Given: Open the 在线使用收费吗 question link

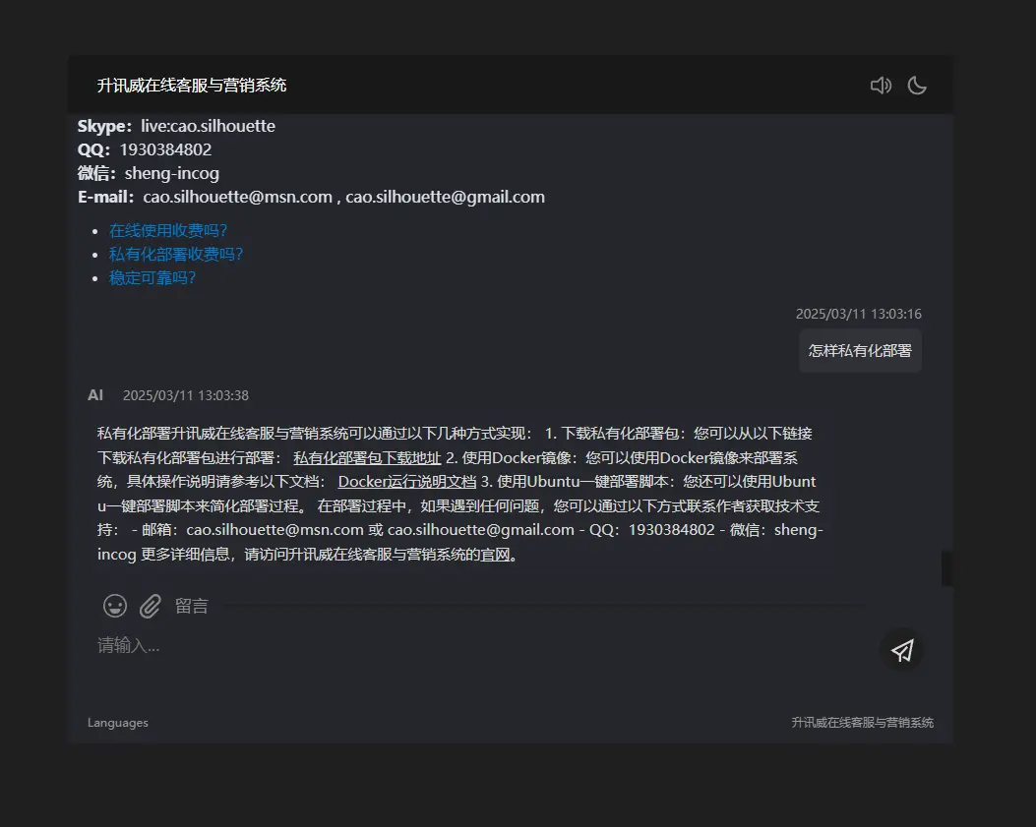Looking at the screenshot, I should [167, 229].
